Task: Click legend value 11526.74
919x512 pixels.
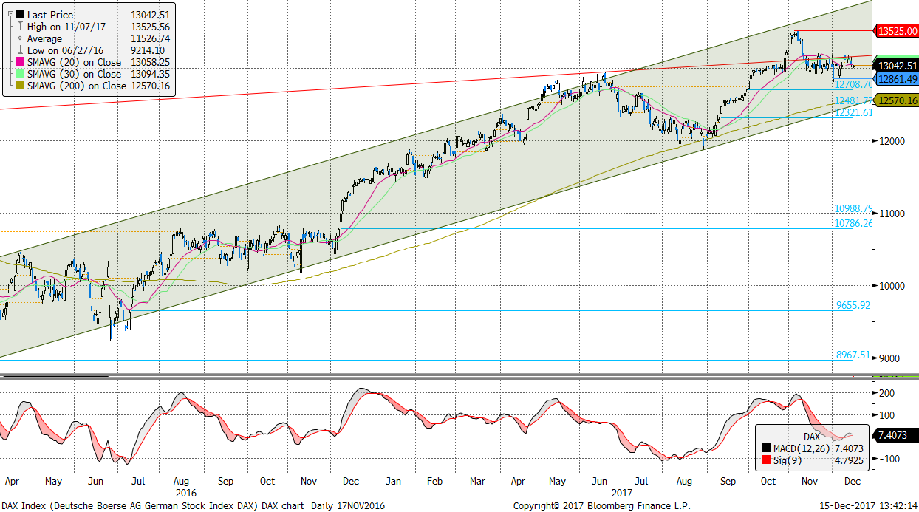Action: (x=150, y=38)
